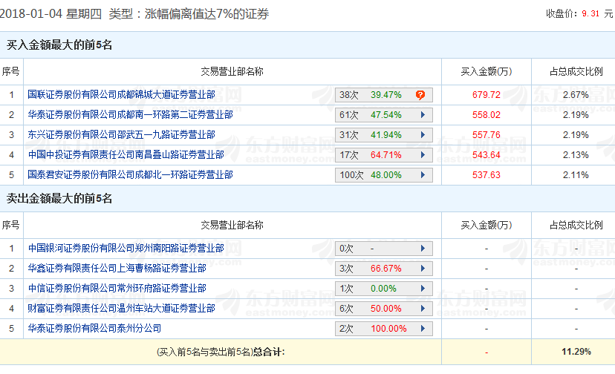Screen dimensions: 615x374
Task: Click the 卖出金额最大的前5名 section header
Action: pyautogui.click(x=59, y=199)
